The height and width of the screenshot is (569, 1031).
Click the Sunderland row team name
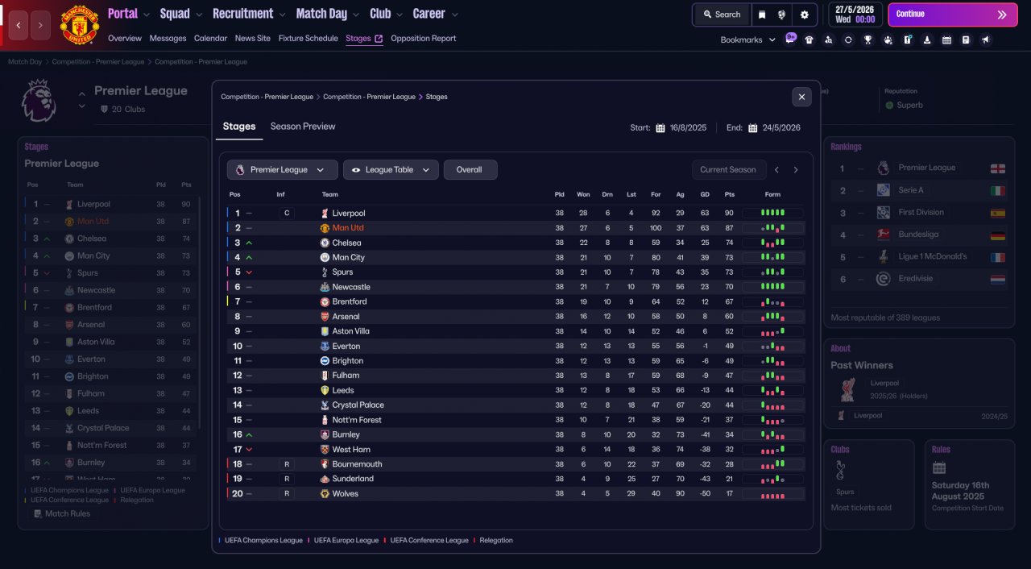[x=353, y=479]
